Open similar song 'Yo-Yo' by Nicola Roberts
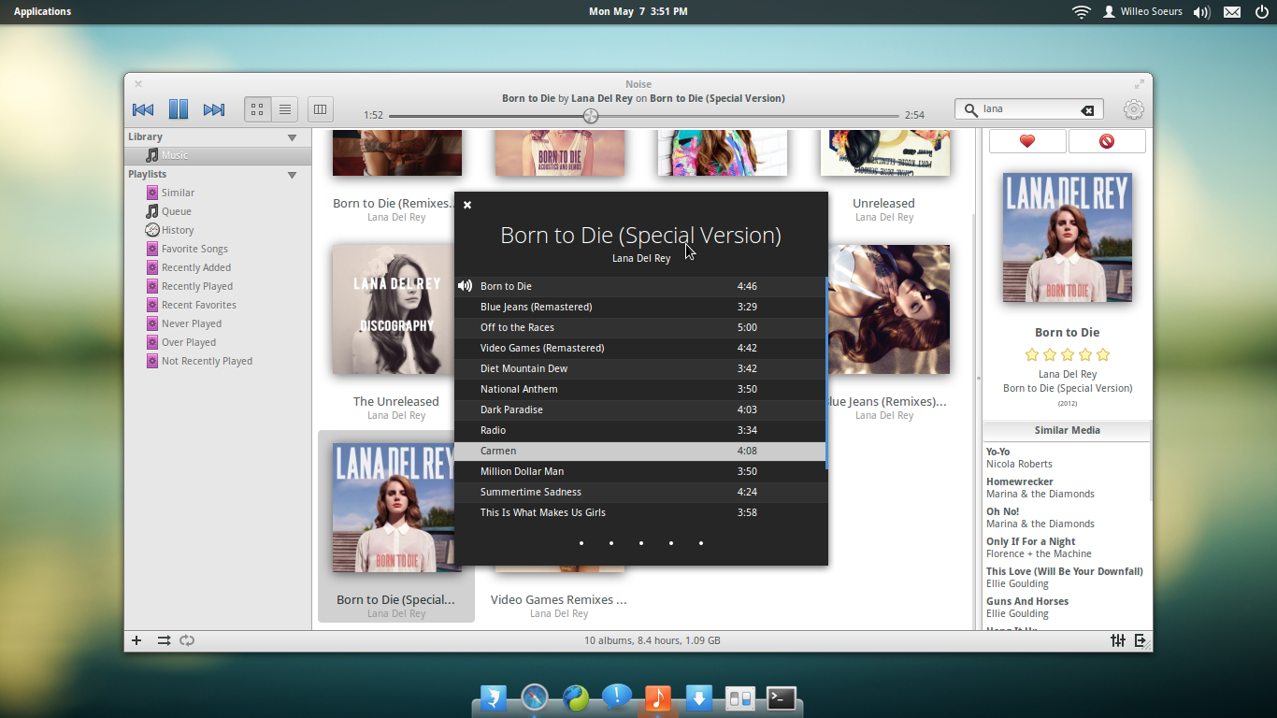The width and height of the screenshot is (1277, 718). [x=1067, y=458]
